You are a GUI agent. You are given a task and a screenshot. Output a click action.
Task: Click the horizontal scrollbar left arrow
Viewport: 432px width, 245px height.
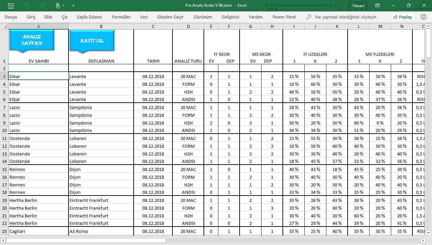(3, 240)
